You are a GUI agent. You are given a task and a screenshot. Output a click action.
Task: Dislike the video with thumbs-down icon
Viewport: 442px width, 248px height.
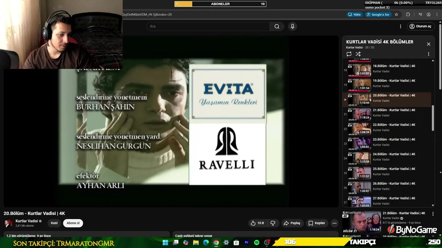(x=273, y=223)
